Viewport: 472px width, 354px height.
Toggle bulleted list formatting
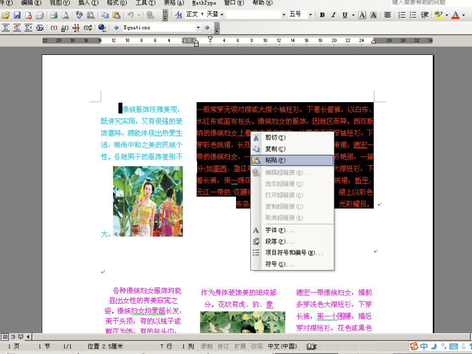(413, 15)
